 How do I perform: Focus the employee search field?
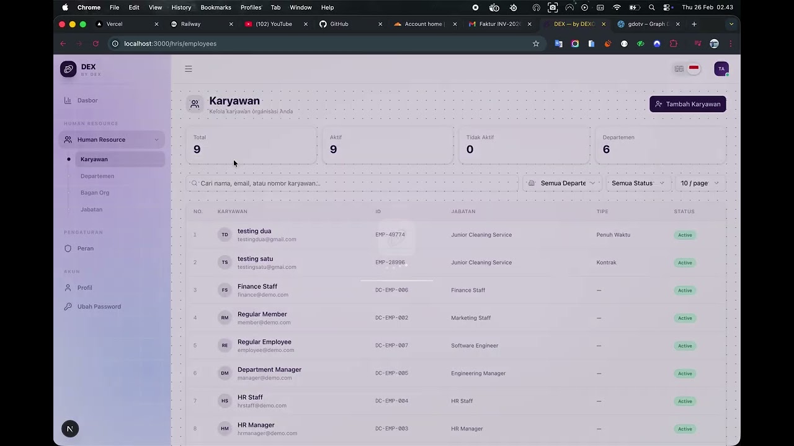tap(352, 183)
